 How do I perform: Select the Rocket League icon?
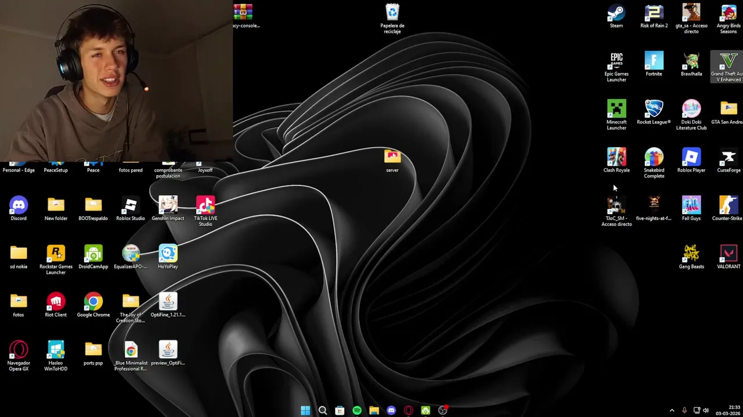(654, 112)
